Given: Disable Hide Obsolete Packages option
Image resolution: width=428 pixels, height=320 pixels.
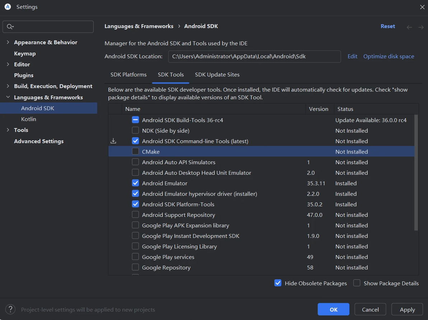Looking at the screenshot, I should pyautogui.click(x=278, y=283).
